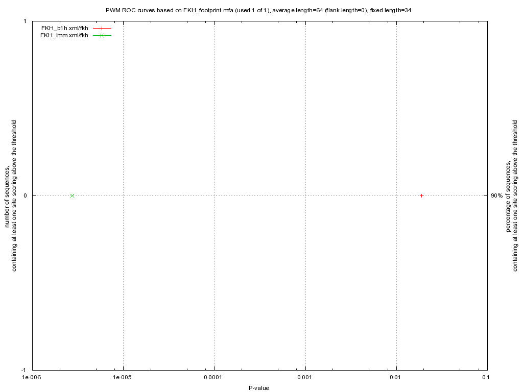Screen dimensions: 523x392
Task: Click the 1e-005 x-axis tick label
Action: coord(123,378)
